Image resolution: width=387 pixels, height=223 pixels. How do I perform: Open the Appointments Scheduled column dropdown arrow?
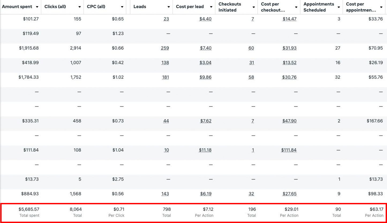tap(339, 7)
